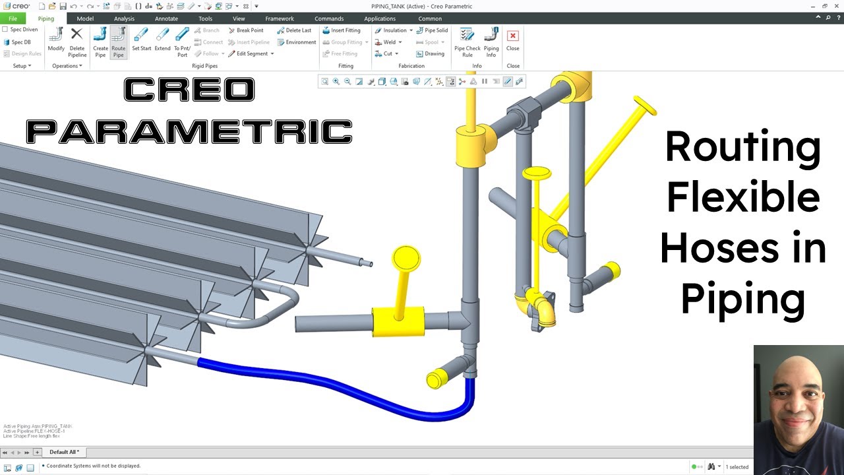Viewport: 844px width, 475px height.
Task: Click the Insert Fitting button
Action: point(342,30)
